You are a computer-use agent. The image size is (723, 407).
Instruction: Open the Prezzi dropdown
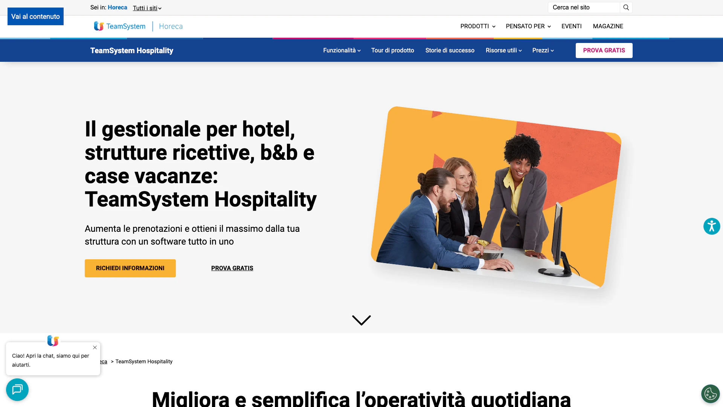543,50
